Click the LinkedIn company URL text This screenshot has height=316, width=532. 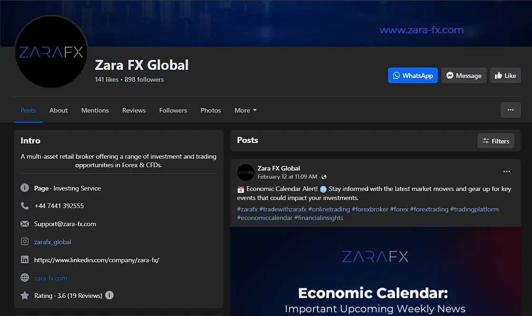(x=97, y=260)
